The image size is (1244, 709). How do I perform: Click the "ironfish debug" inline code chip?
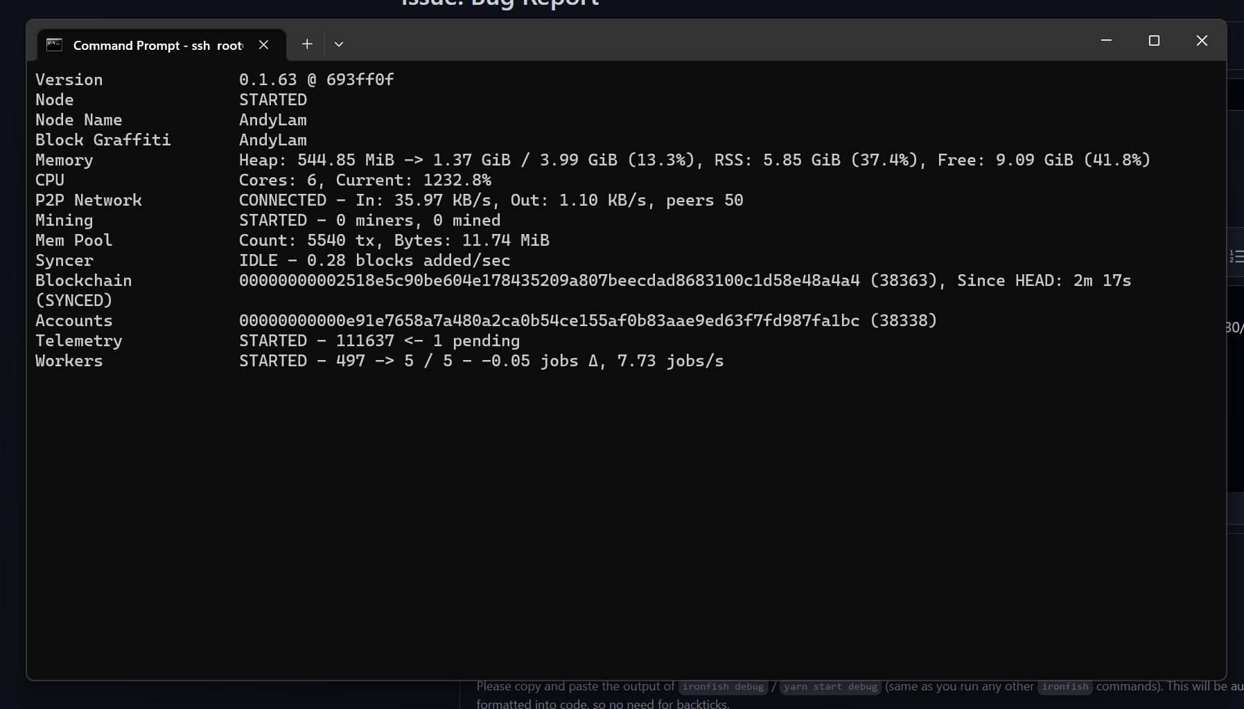click(x=722, y=687)
